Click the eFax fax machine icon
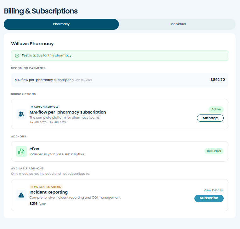 pos(21,152)
